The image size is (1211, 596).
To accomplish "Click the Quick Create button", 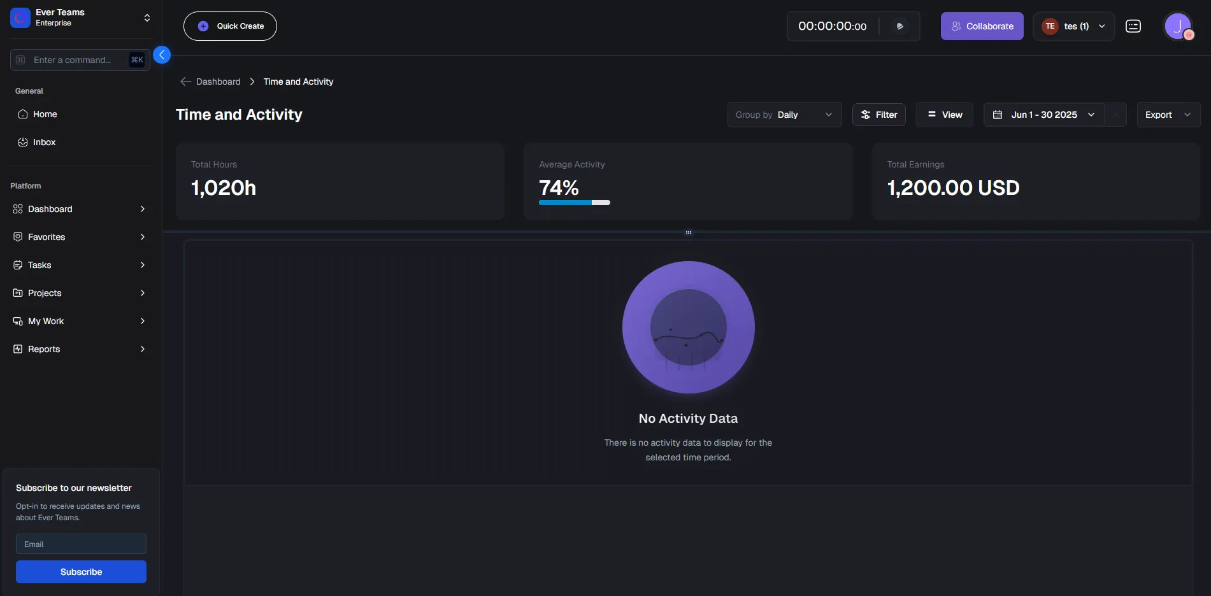I will (230, 26).
